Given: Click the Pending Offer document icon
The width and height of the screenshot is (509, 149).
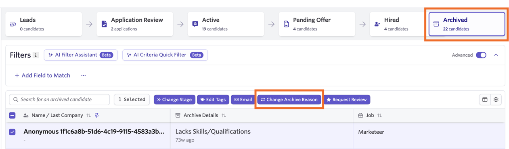Looking at the screenshot, I should [286, 24].
